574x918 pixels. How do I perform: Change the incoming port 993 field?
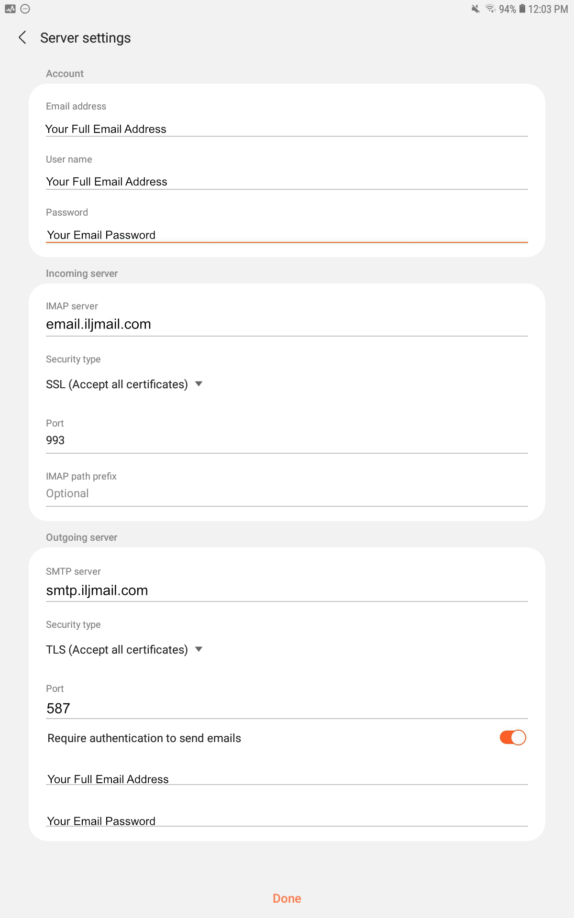[287, 440]
